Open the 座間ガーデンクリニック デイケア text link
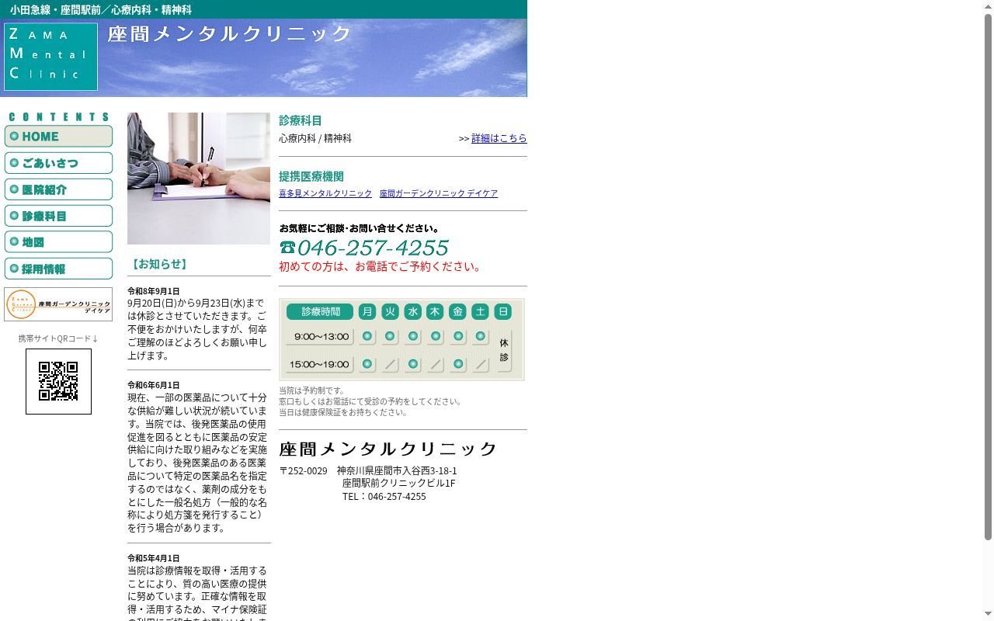The height and width of the screenshot is (621, 994). pos(439,193)
